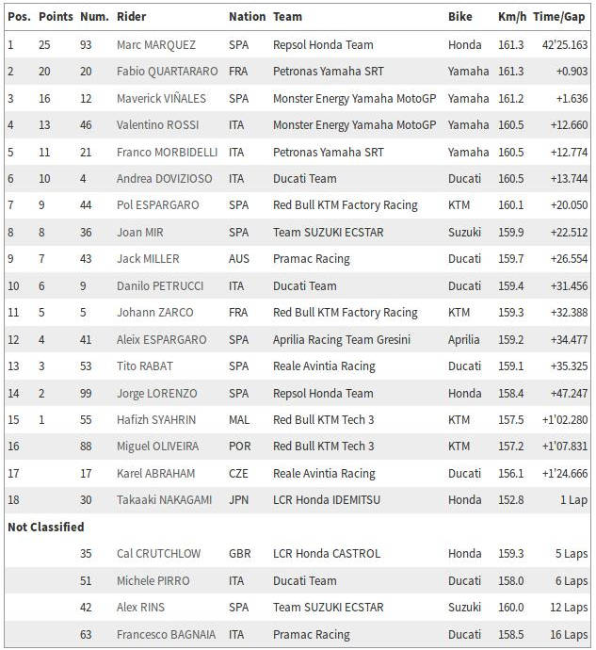Click the Time/Gap column header

[558, 17]
